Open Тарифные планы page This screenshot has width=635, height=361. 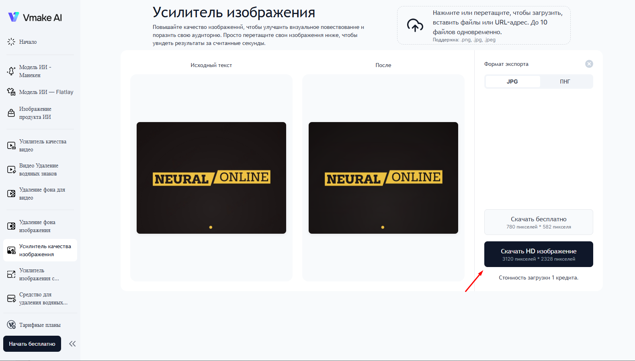pyautogui.click(x=40, y=325)
